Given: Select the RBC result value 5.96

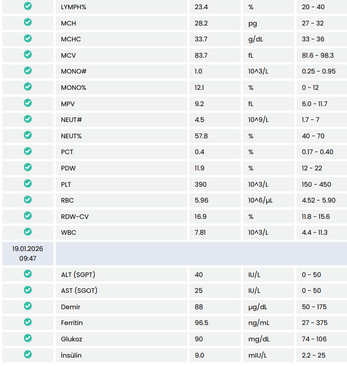Looking at the screenshot, I should [x=201, y=200].
